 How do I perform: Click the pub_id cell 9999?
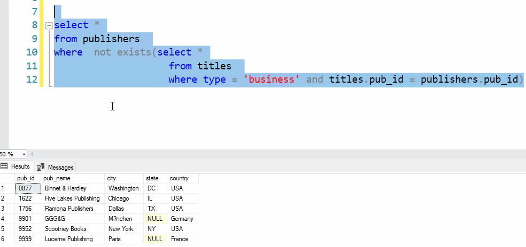28,239
